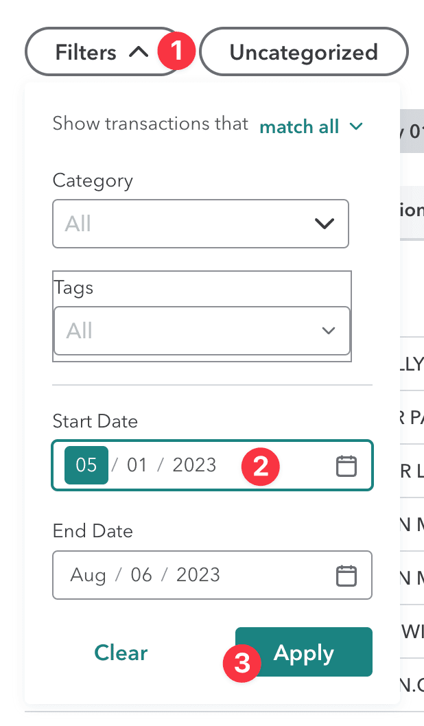Expand the Category dropdown
This screenshot has width=424, height=726.
(200, 224)
